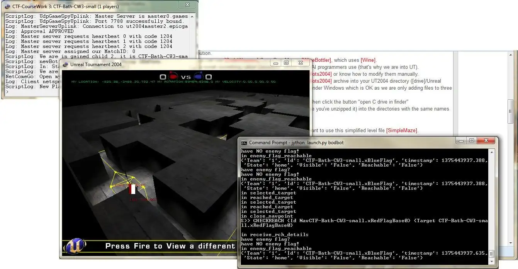Click 'MasterServerUplink: Connection to ut2004master2' log line
518x269 pixels.
coord(97,26)
